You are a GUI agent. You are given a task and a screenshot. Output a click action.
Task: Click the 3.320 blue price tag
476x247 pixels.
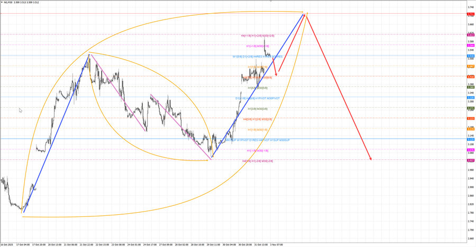470,97
